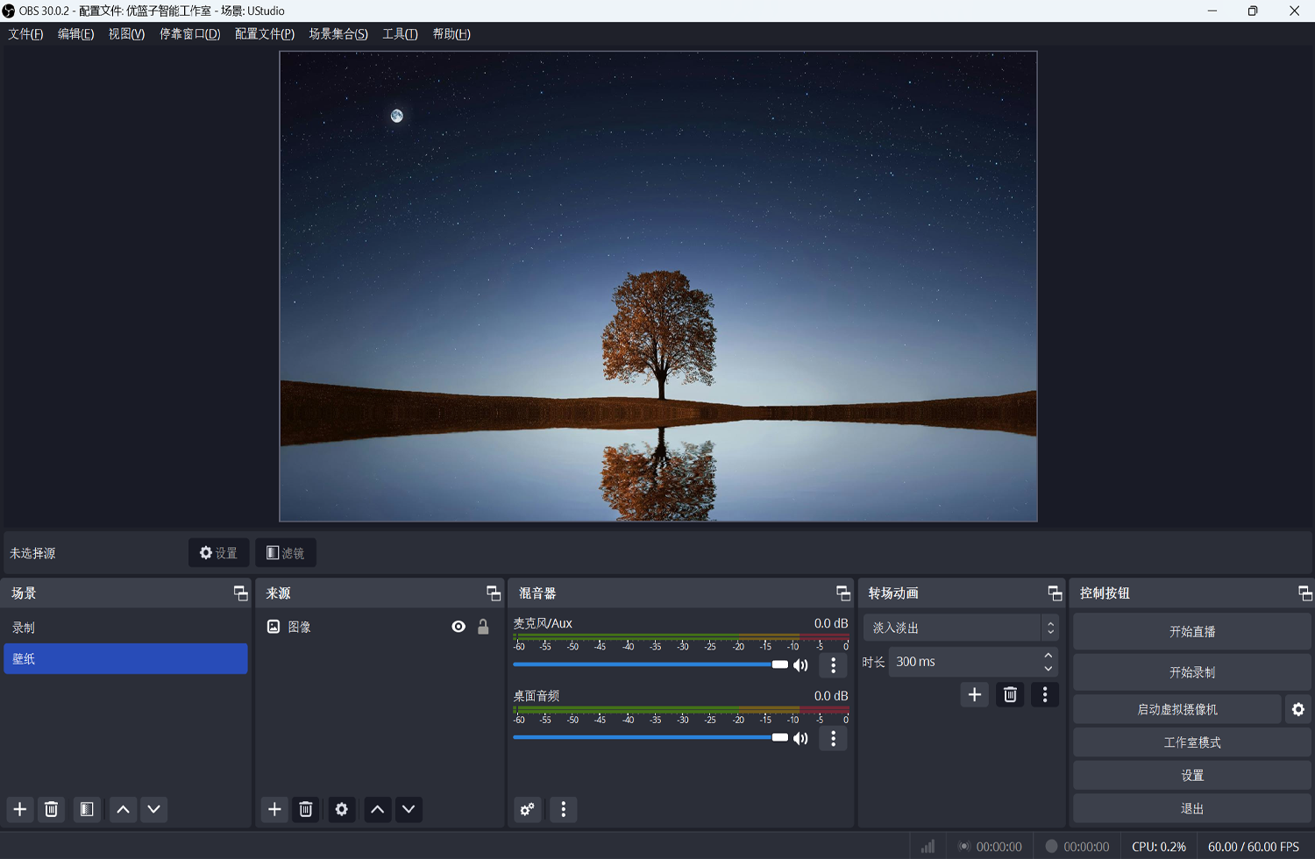Undock the 混音器 panel
This screenshot has width=1315, height=859.
843,593
